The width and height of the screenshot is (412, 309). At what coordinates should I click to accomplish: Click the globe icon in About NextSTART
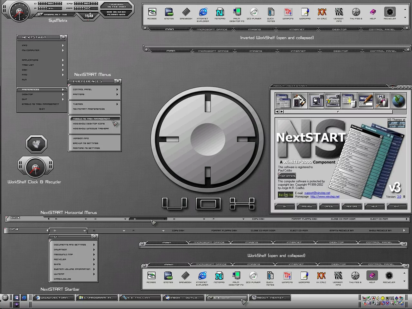[x=399, y=101]
